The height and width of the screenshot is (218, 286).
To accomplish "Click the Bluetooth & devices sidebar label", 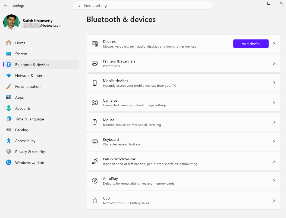I will tap(32, 65).
